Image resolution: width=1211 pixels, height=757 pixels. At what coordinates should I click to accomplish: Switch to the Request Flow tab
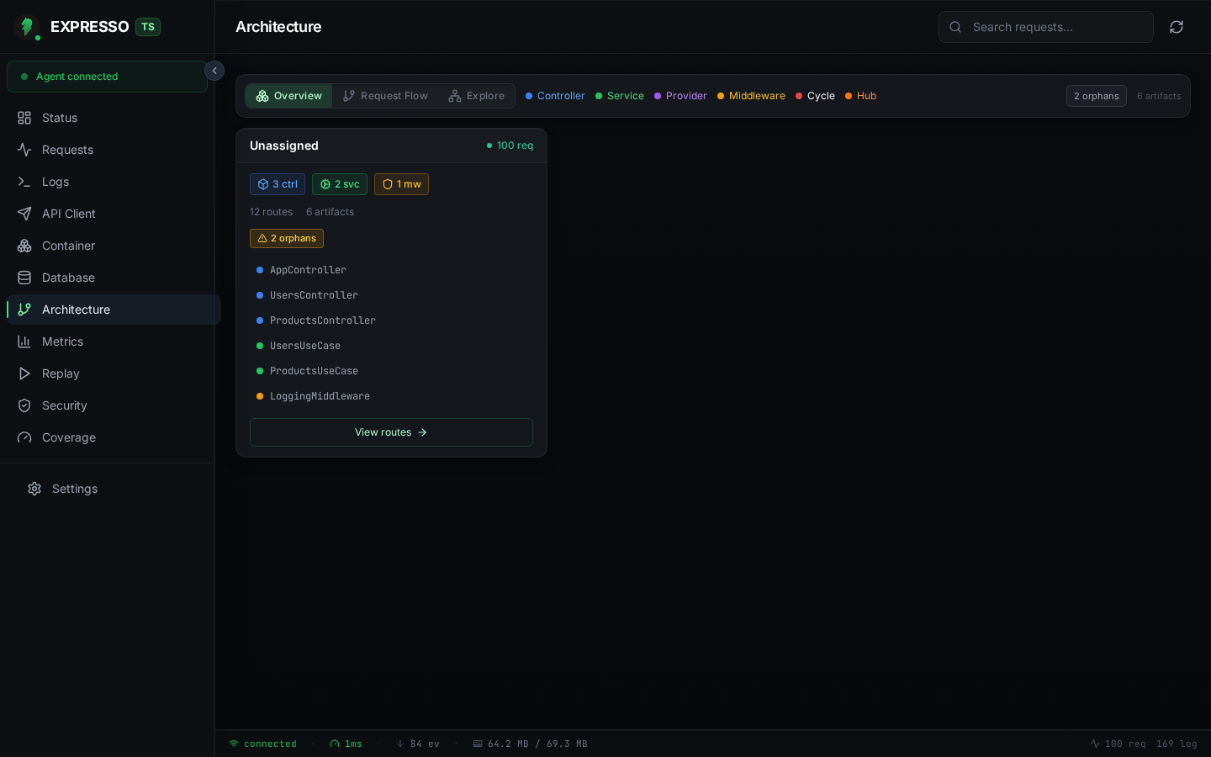pos(385,96)
